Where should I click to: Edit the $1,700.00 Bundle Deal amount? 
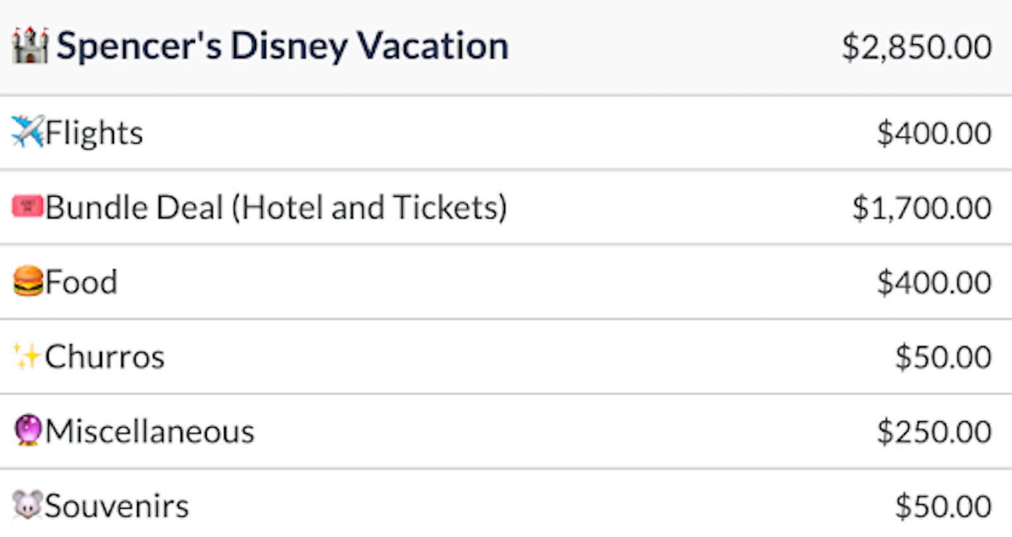pos(922,208)
